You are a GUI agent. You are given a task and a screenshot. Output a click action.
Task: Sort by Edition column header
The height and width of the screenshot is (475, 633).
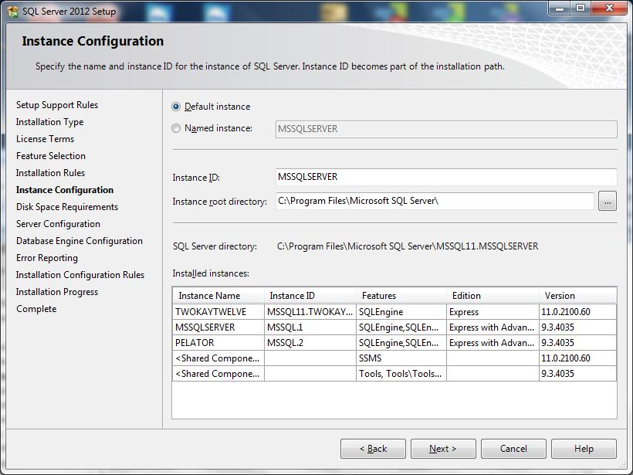tap(493, 296)
